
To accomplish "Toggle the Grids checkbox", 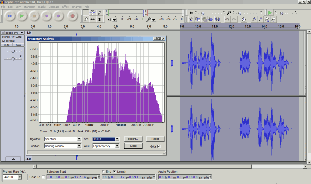I will point(159,146).
